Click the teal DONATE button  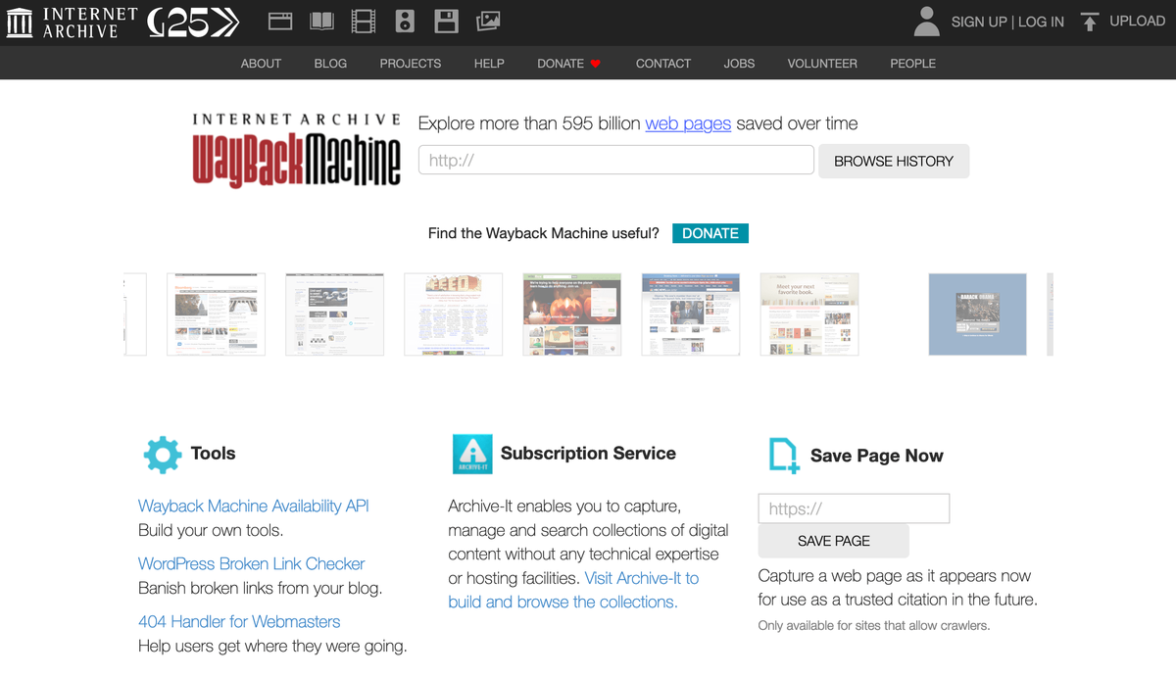pyautogui.click(x=710, y=233)
